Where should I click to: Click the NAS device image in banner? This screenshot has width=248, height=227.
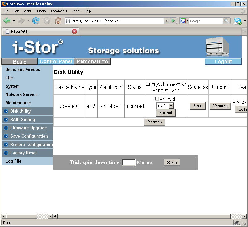pyautogui.click(x=217, y=47)
